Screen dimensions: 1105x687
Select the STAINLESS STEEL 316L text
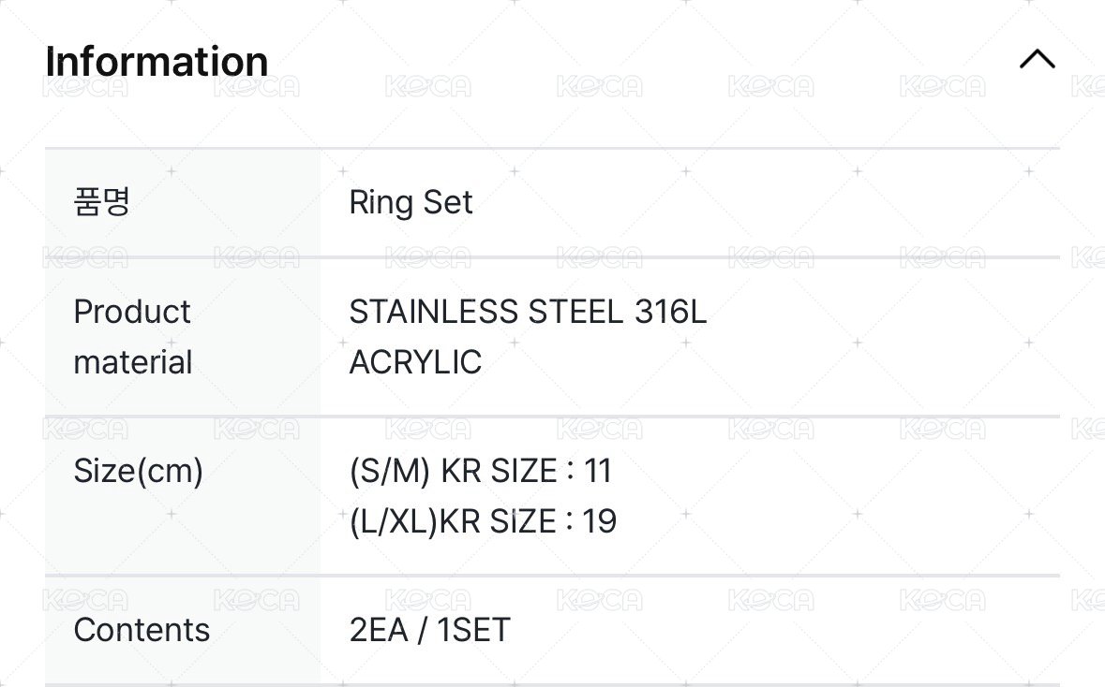point(530,312)
